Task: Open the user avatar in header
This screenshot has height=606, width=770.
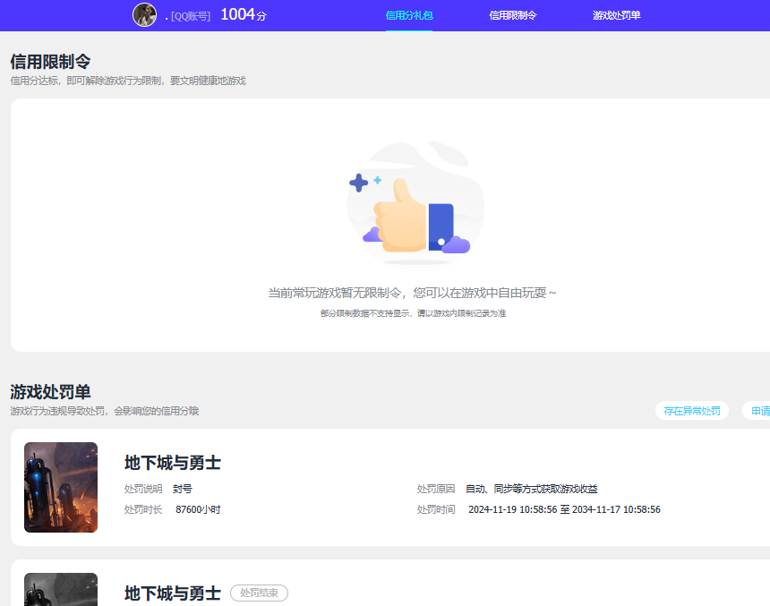Action: point(144,14)
